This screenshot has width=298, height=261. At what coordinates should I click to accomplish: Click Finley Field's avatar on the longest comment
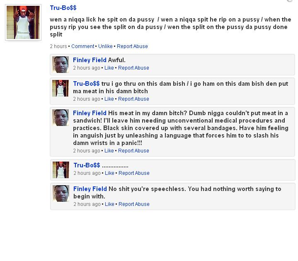pos(61,118)
